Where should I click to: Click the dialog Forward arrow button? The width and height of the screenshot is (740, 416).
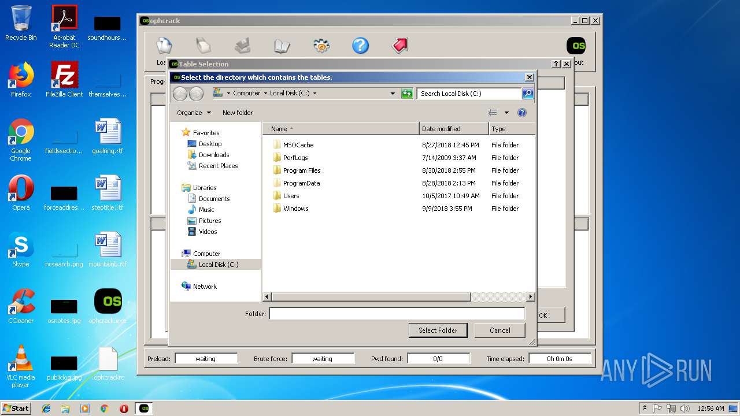(x=196, y=94)
